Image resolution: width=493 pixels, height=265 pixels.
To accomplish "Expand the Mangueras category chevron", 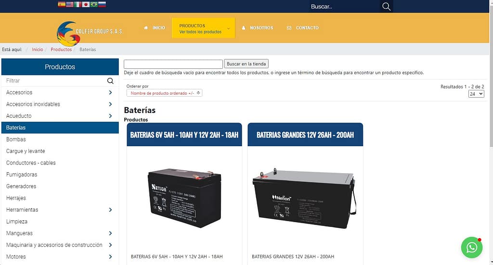I will point(110,233).
